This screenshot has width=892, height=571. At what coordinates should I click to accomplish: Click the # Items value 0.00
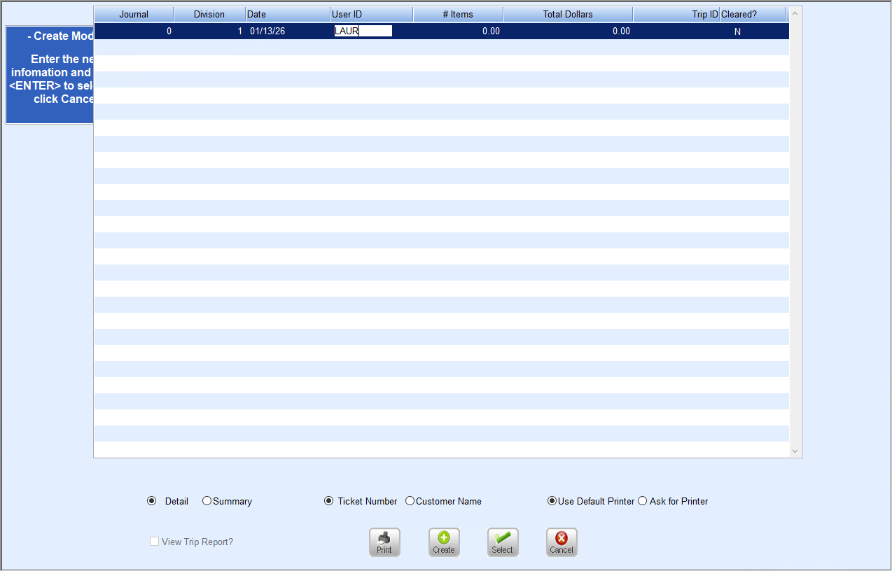click(x=491, y=31)
